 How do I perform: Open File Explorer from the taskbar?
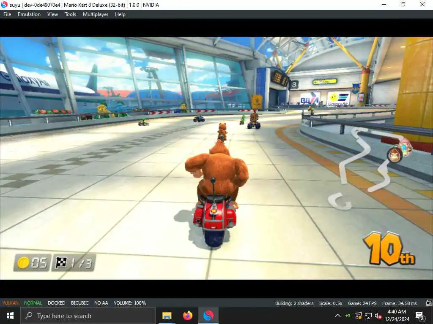(x=167, y=316)
